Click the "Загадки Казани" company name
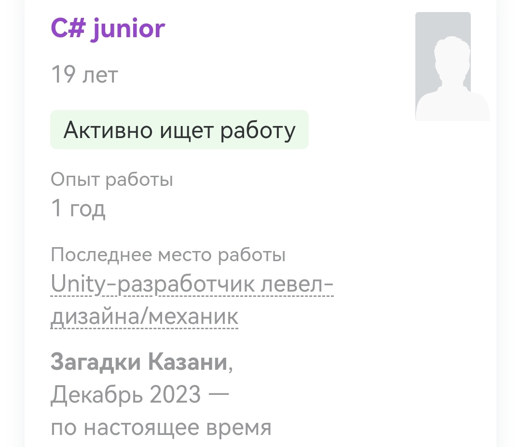Screen dimensions: 521x447 139,362
